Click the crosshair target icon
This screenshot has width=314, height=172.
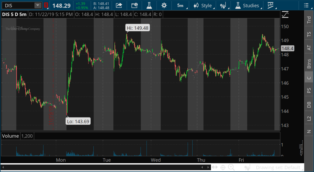223,167
